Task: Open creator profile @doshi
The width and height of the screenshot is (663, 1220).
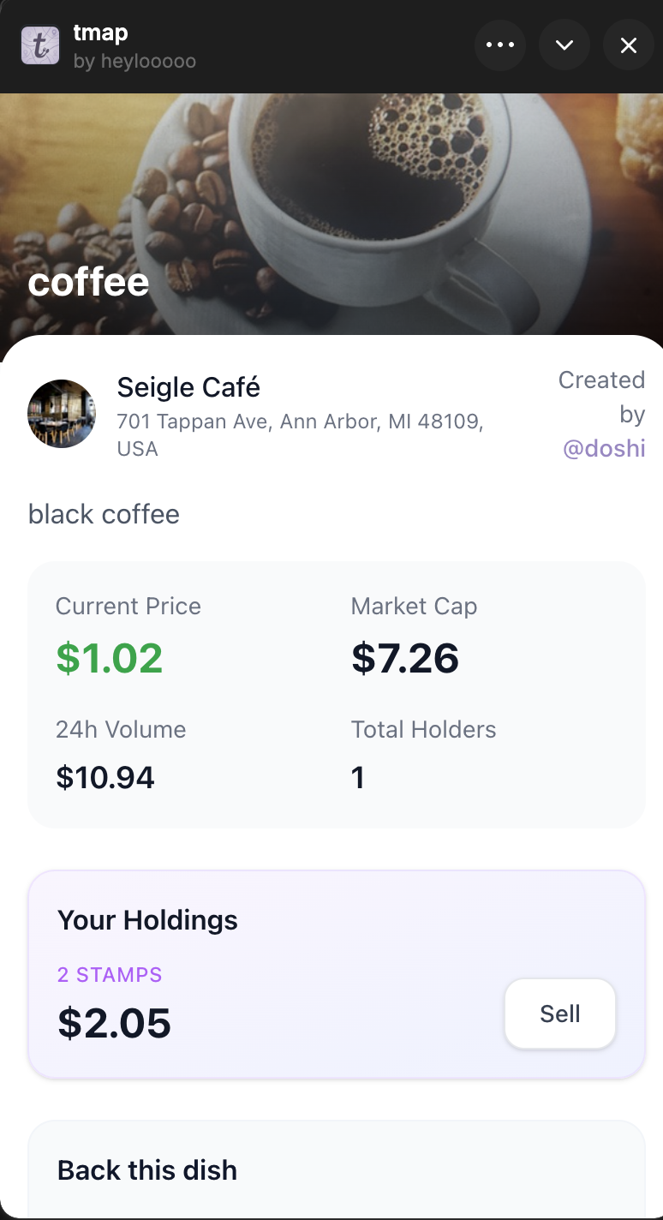Action: pyautogui.click(x=604, y=448)
